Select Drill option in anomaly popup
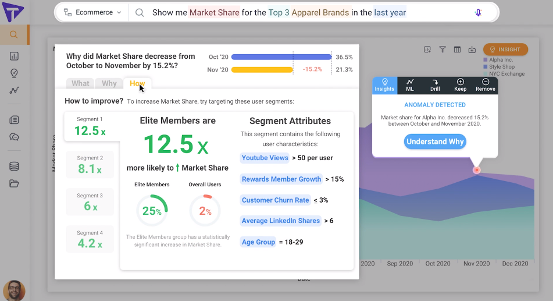The height and width of the screenshot is (301, 553). coord(435,85)
